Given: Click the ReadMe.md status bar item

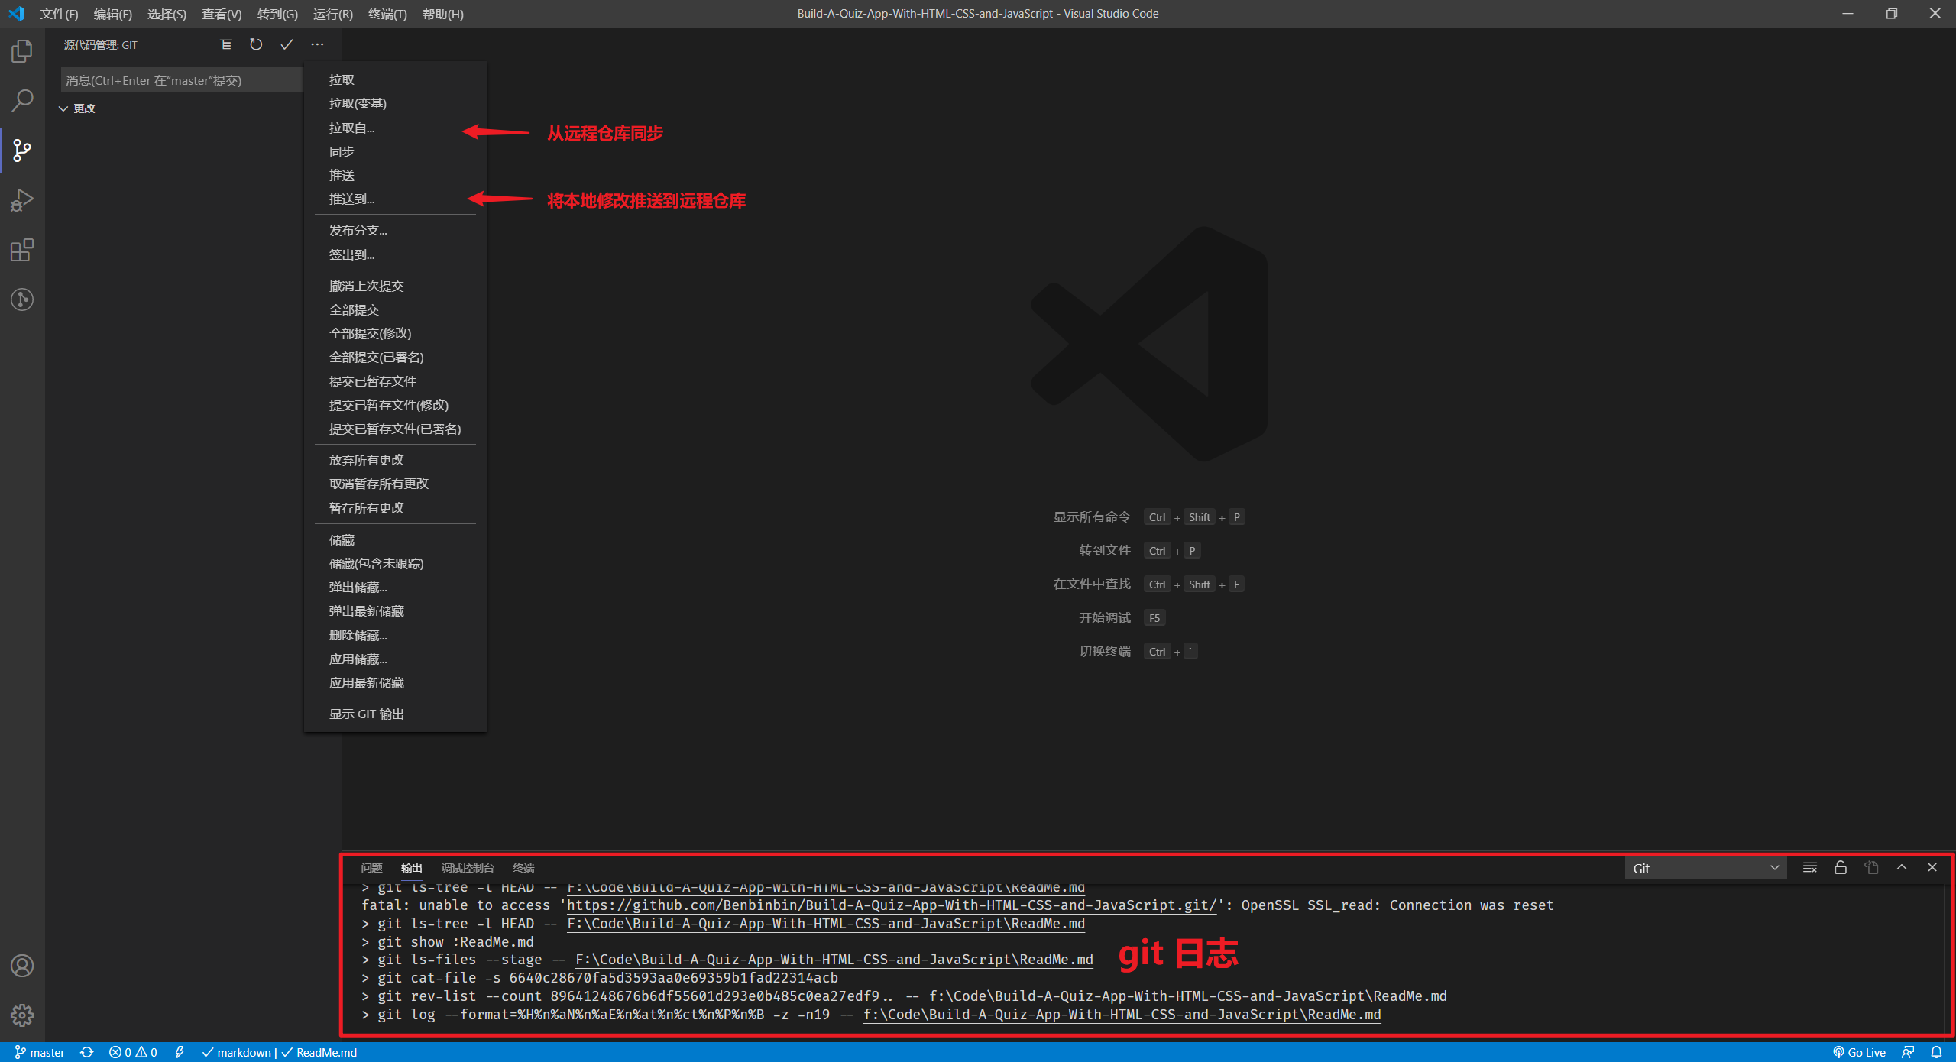Looking at the screenshot, I should (319, 1053).
